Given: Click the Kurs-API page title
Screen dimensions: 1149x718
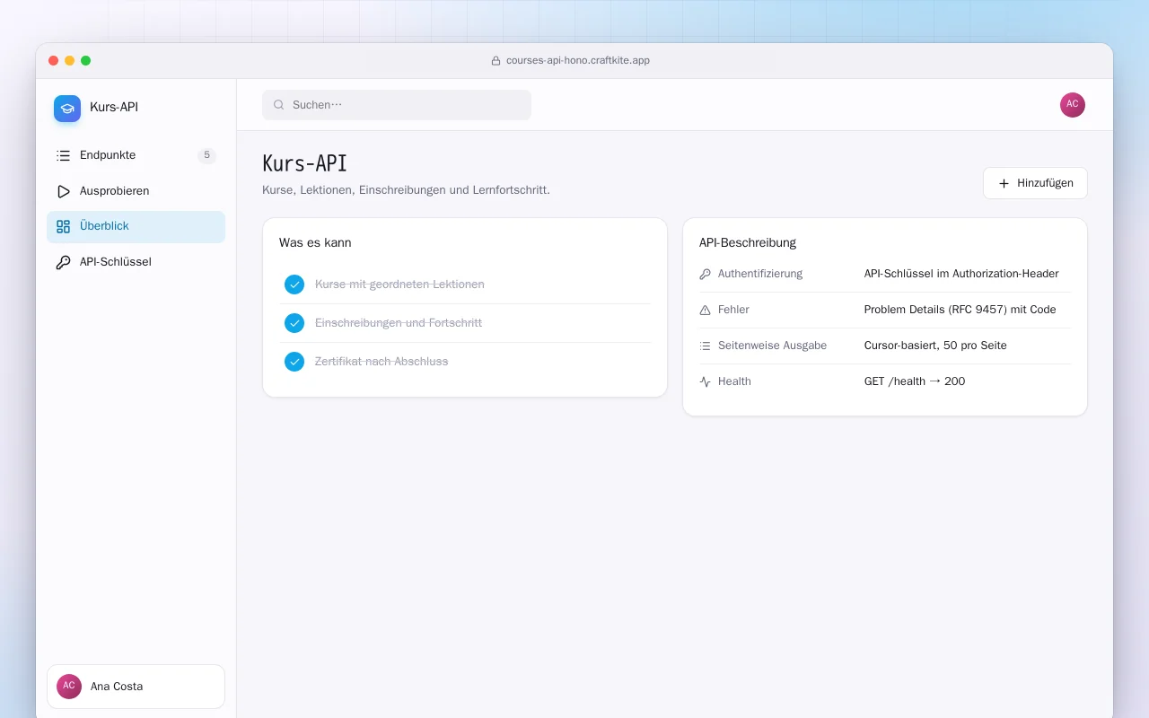Looking at the screenshot, I should click(x=304, y=164).
